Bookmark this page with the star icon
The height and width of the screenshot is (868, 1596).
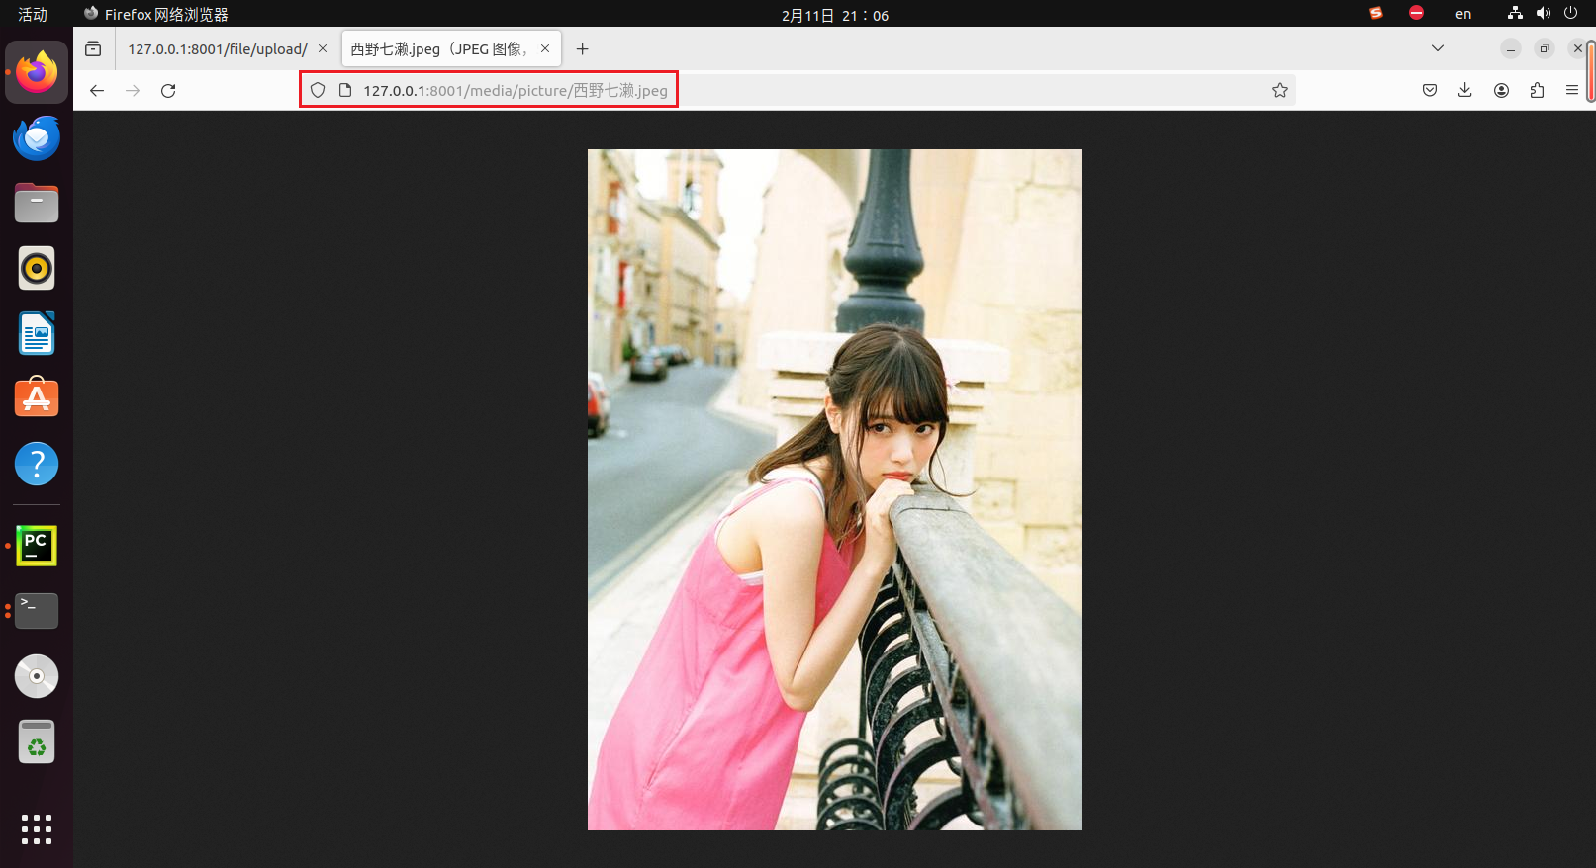(1279, 91)
